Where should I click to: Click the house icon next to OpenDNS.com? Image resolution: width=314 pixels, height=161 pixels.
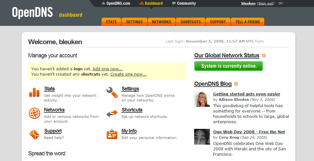click(x=103, y=3)
